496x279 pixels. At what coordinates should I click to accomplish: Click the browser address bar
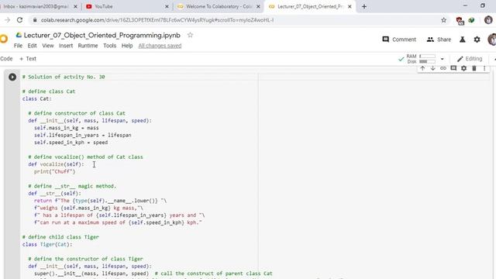pyautogui.click(x=234, y=20)
